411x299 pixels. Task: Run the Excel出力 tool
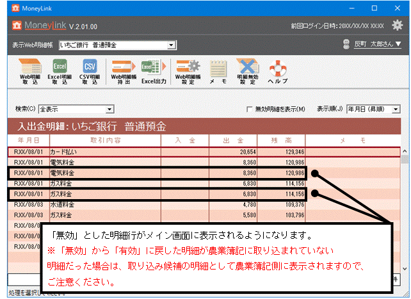click(x=154, y=72)
